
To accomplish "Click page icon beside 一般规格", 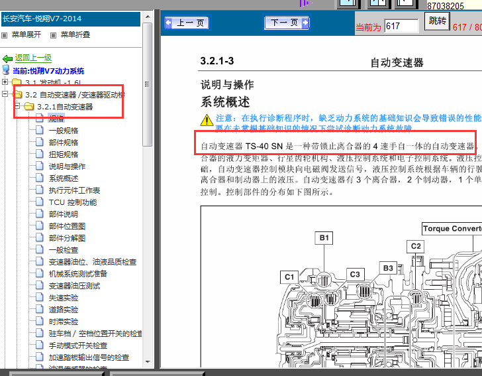I will [x=40, y=130].
